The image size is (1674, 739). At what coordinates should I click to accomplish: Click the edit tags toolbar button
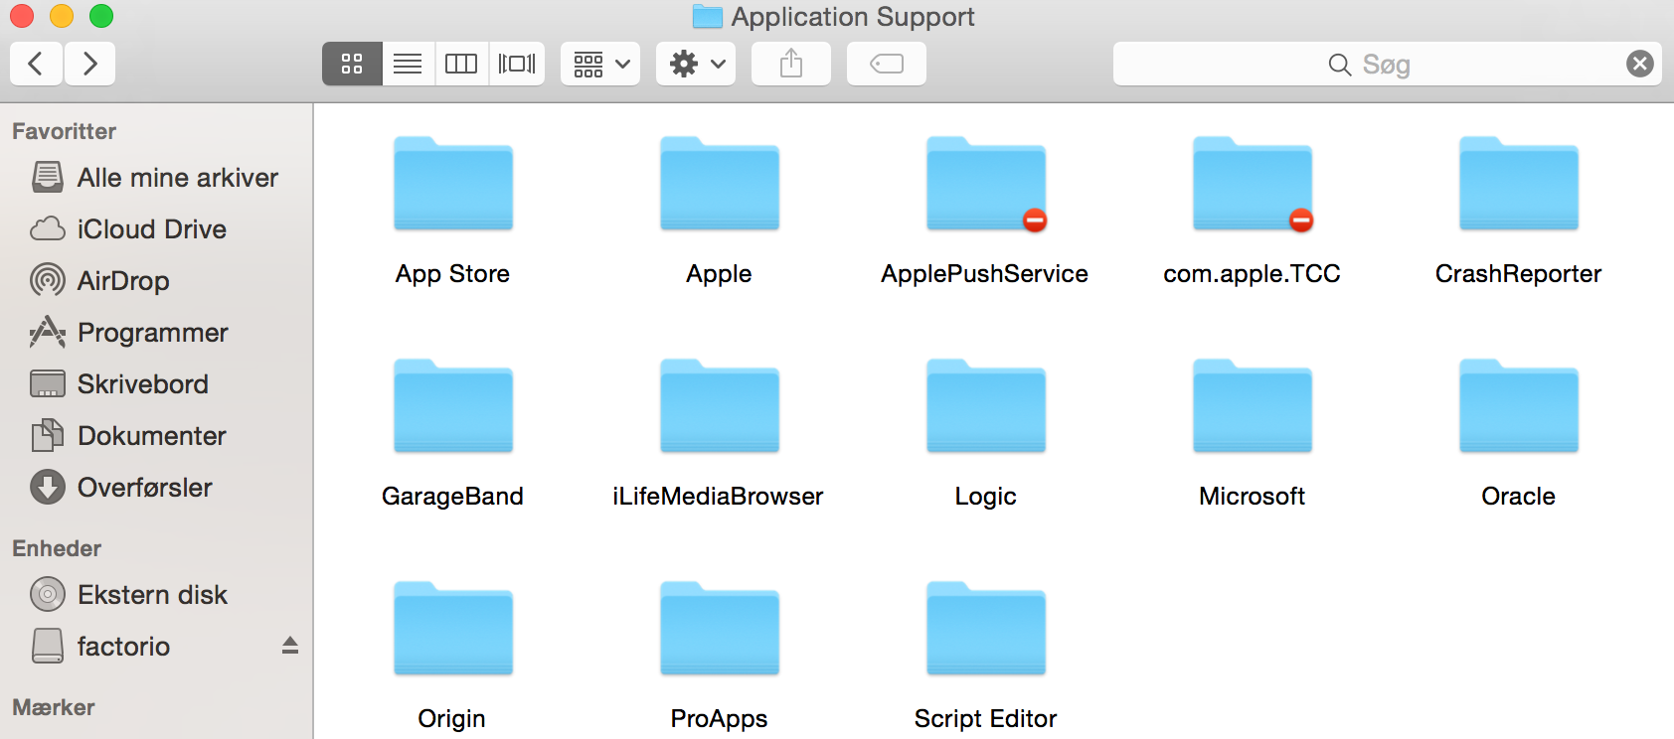click(887, 64)
